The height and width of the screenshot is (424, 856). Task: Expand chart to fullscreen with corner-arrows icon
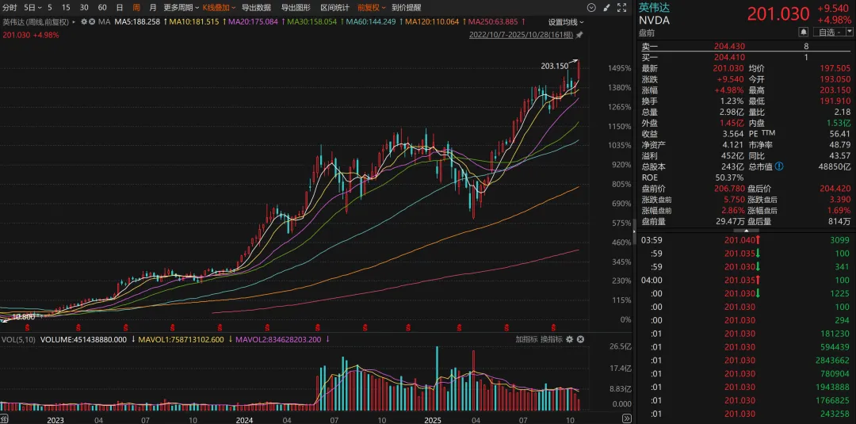point(621,8)
